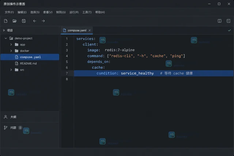Select compose.yaml in the project tree
Viewport: 234px width, 156px height.
[x=30, y=57]
